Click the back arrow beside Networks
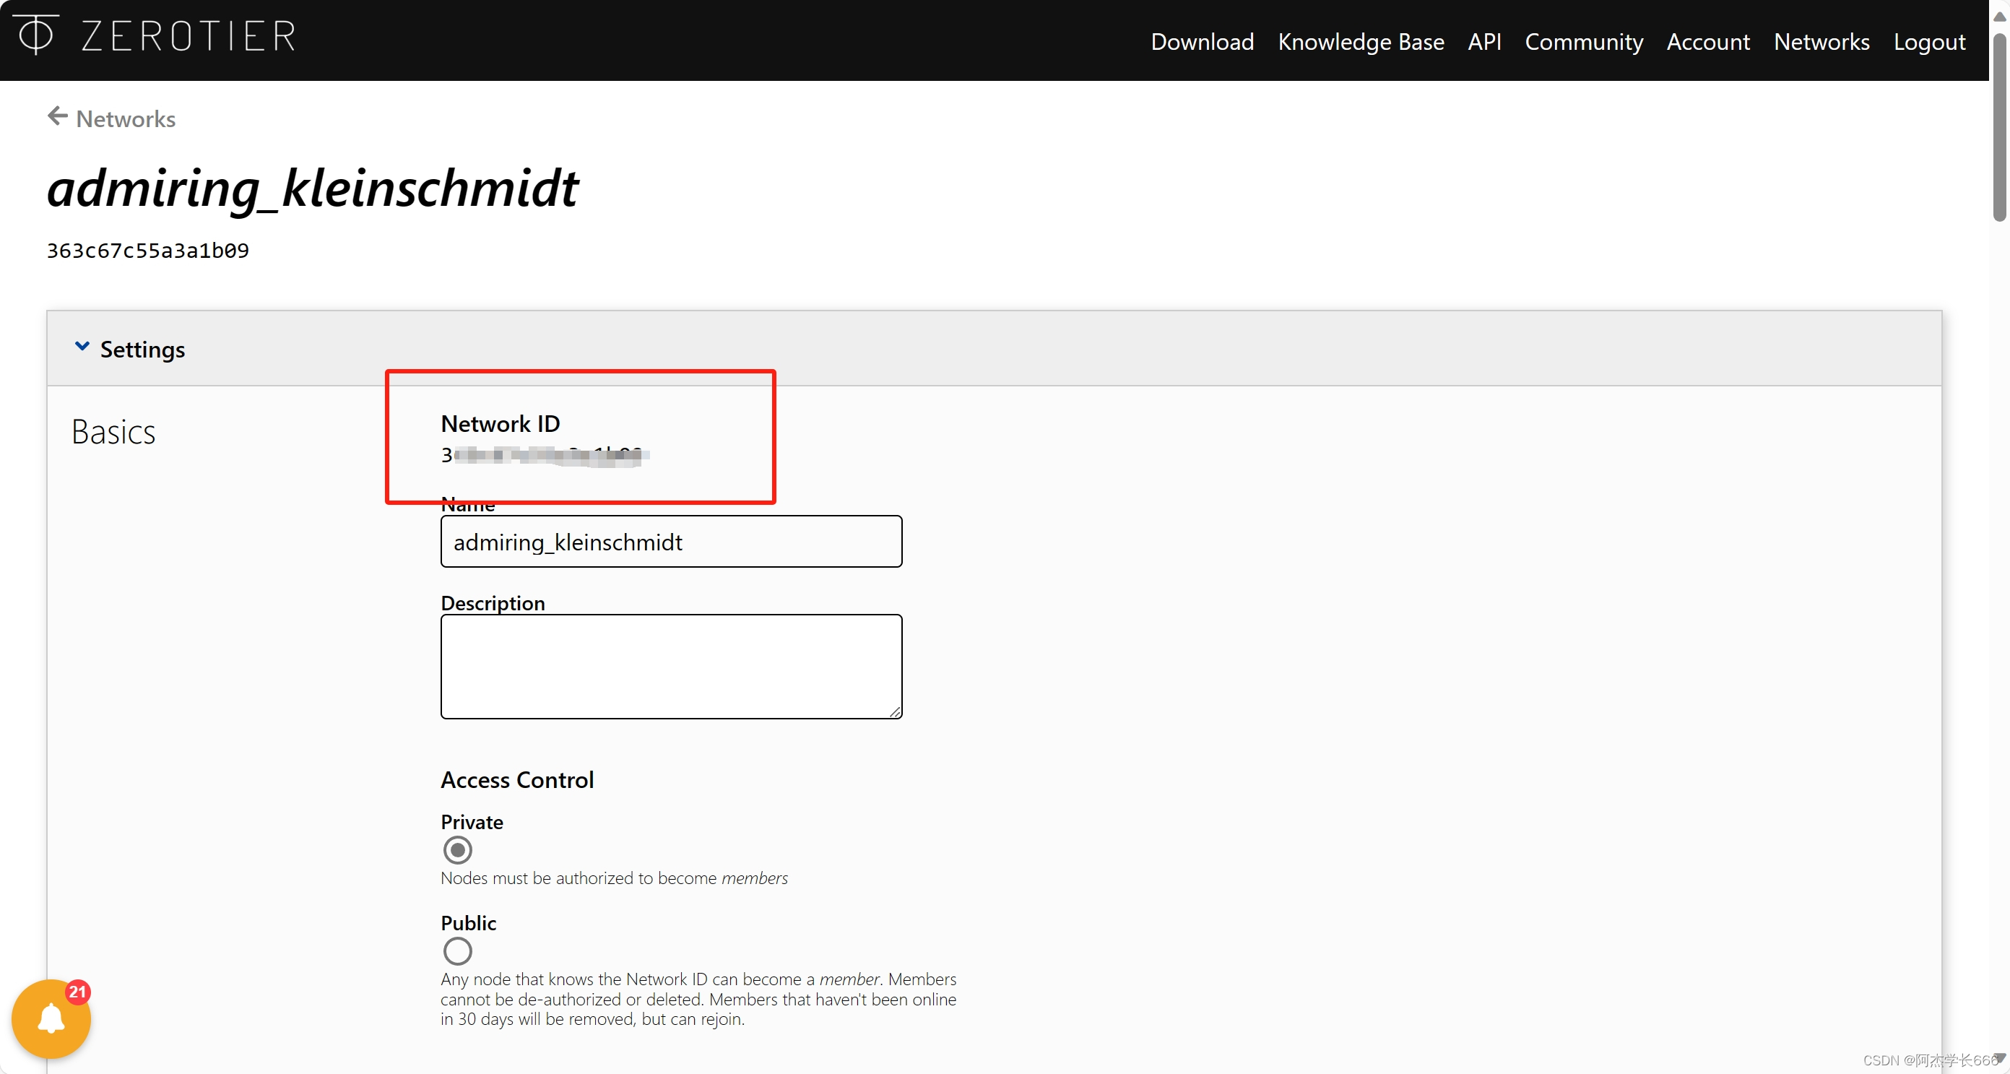Image resolution: width=2010 pixels, height=1074 pixels. (x=57, y=117)
